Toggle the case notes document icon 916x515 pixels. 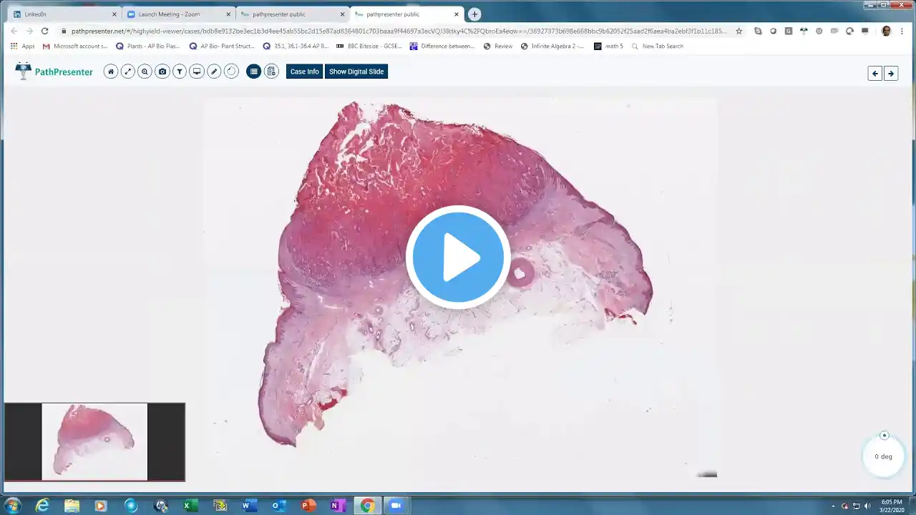(271, 72)
